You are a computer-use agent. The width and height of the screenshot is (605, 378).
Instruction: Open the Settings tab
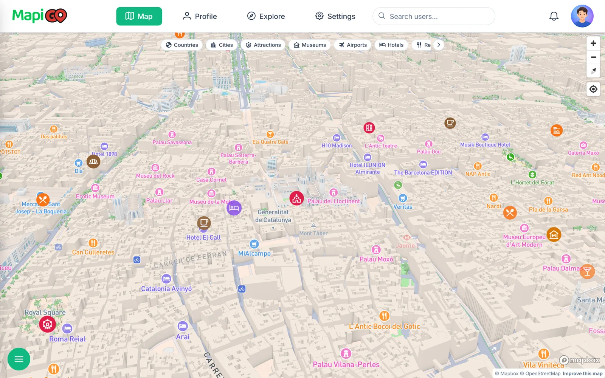pyautogui.click(x=335, y=16)
